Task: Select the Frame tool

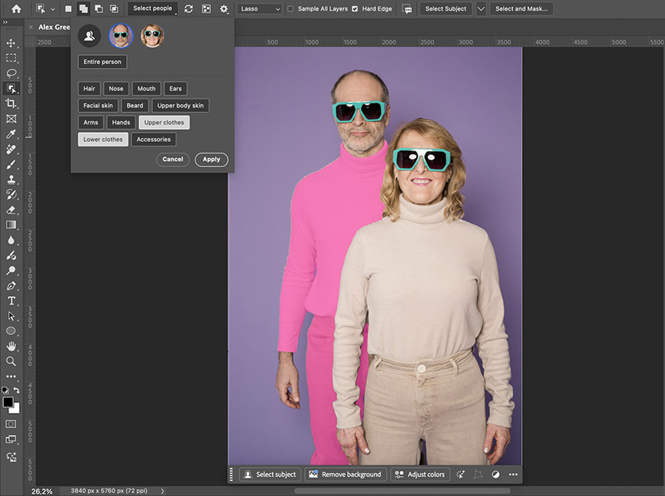Action: [11, 119]
